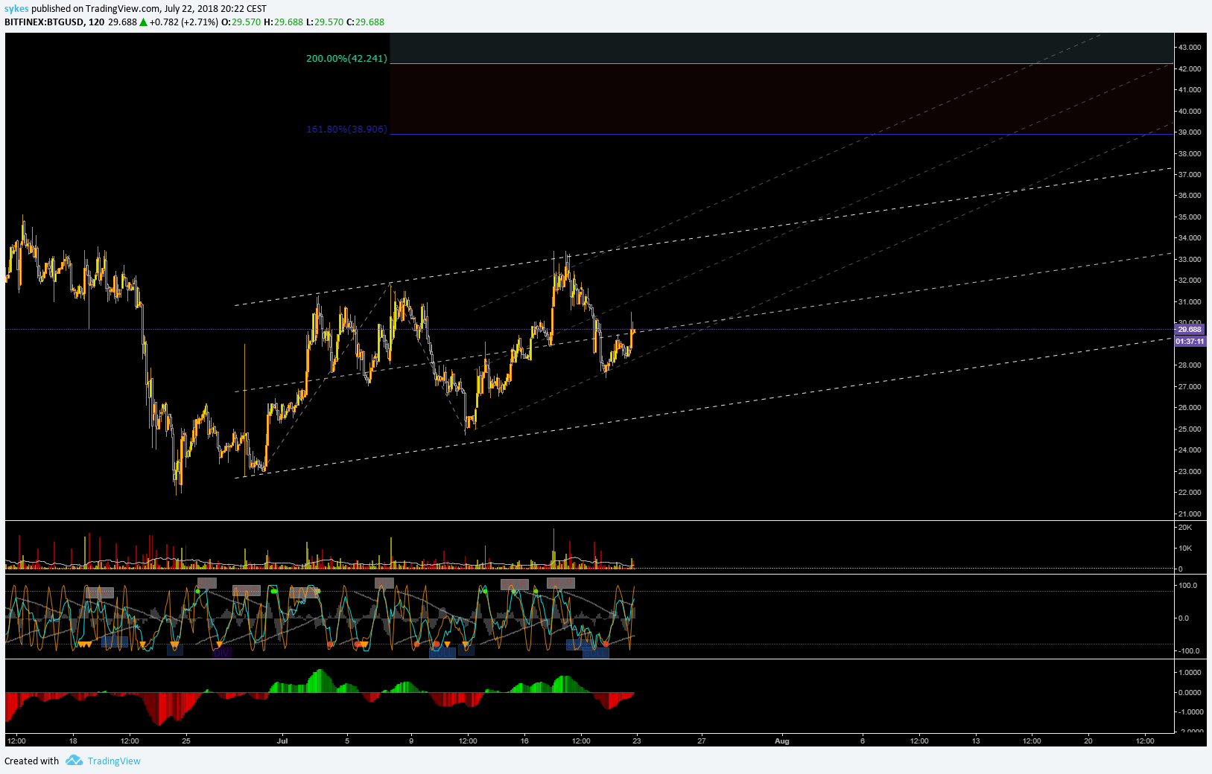Click the "100.0" oscillator axis label
The image size is (1212, 774).
pos(1188,585)
